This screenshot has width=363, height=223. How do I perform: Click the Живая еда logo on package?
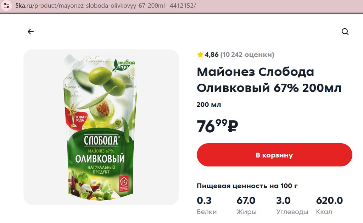point(124,65)
